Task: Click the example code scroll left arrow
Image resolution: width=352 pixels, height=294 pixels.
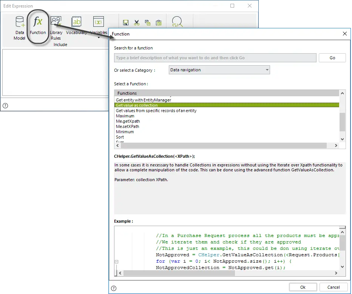Action: pyautogui.click(x=120, y=273)
